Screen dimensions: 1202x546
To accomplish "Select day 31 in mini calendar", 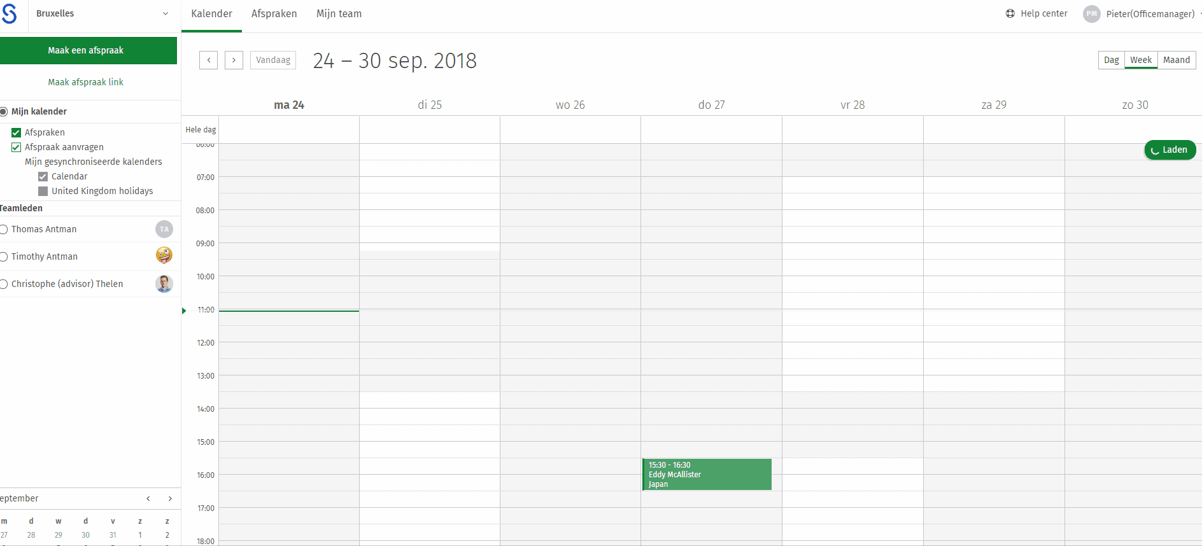I will tap(113, 535).
